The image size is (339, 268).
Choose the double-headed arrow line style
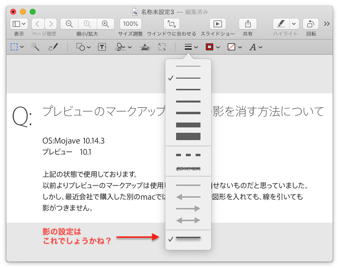point(188,220)
